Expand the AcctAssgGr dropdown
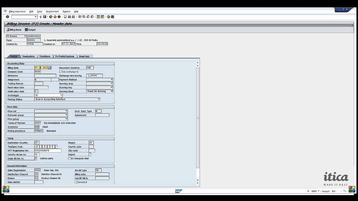The height and width of the screenshot is (201, 358). point(61,95)
